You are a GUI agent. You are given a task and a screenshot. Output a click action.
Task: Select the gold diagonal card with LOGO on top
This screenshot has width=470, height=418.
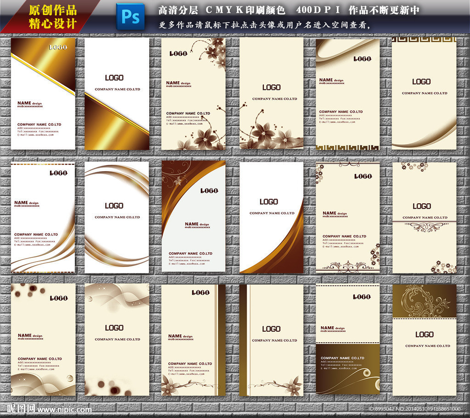(x=43, y=94)
